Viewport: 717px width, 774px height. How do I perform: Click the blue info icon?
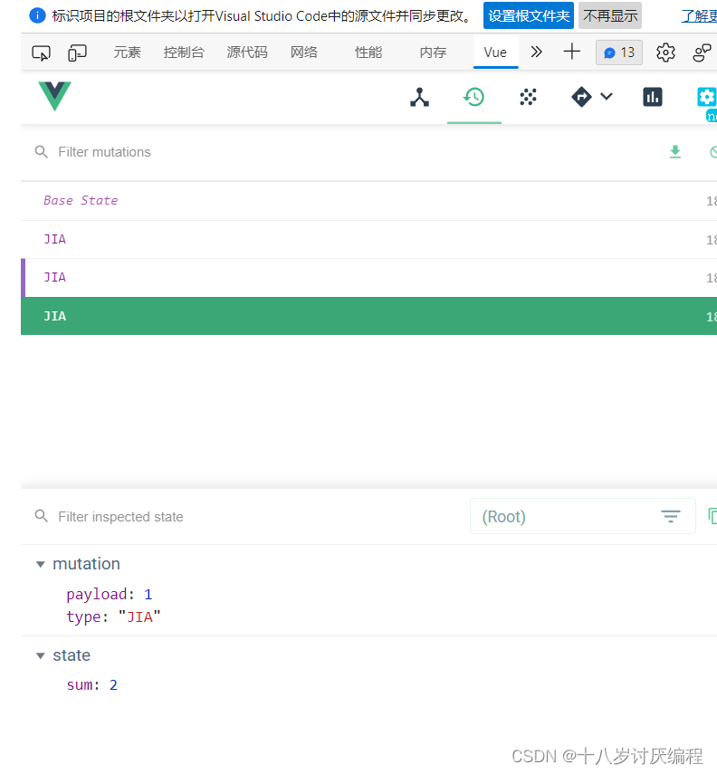37,15
